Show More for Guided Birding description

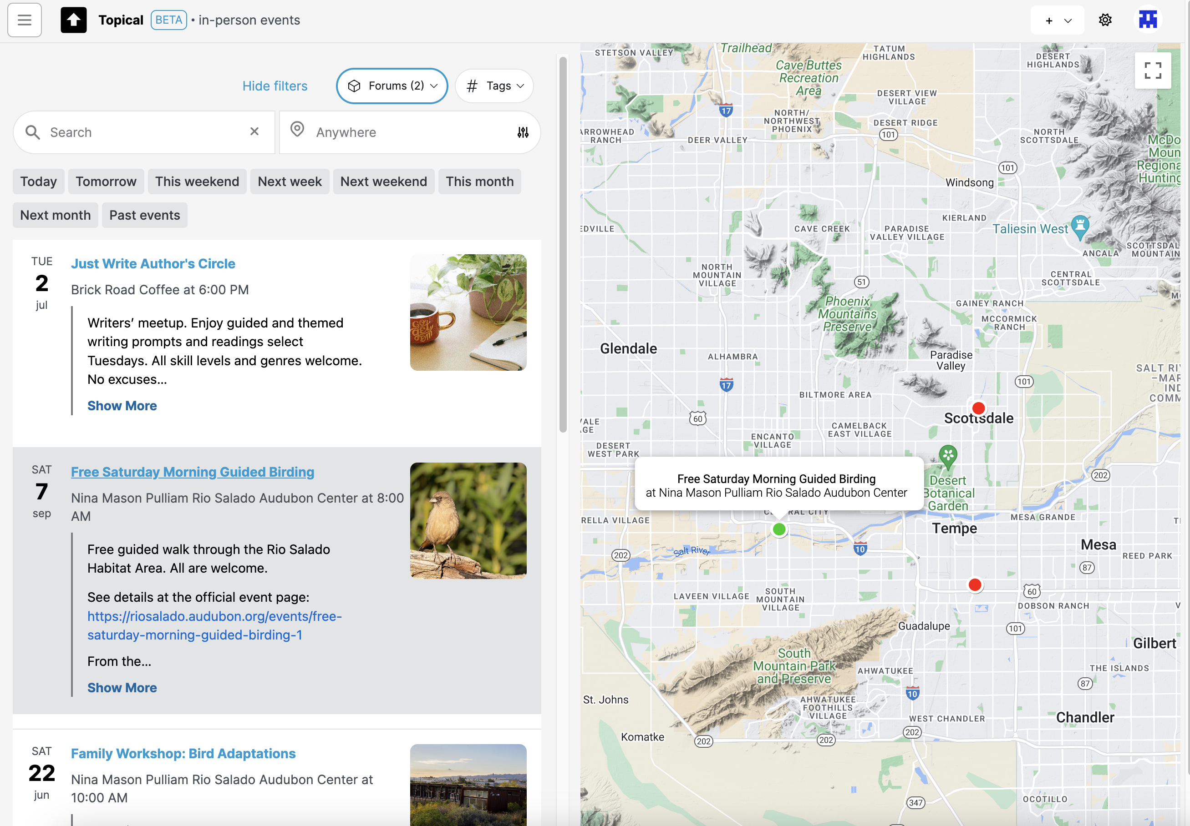122,688
